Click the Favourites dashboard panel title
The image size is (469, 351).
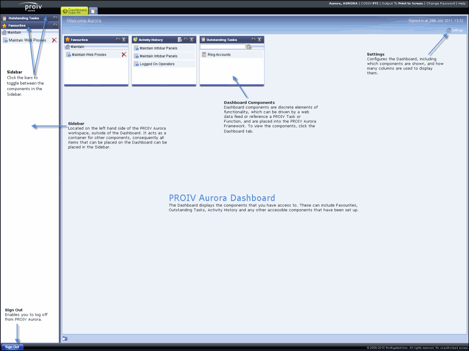click(x=79, y=40)
